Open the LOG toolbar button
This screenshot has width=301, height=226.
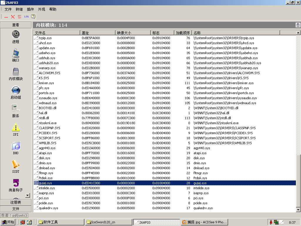coord(26,17)
